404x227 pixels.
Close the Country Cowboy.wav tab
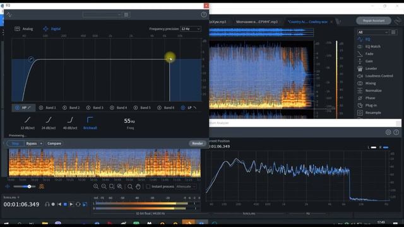[x=331, y=22]
